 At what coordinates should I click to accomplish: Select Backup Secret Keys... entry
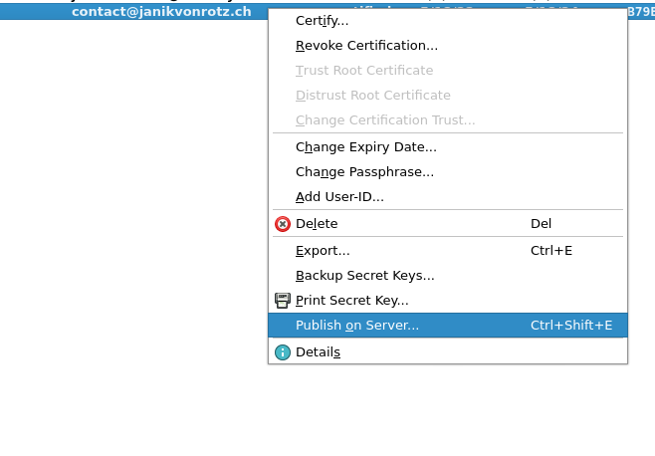click(364, 276)
